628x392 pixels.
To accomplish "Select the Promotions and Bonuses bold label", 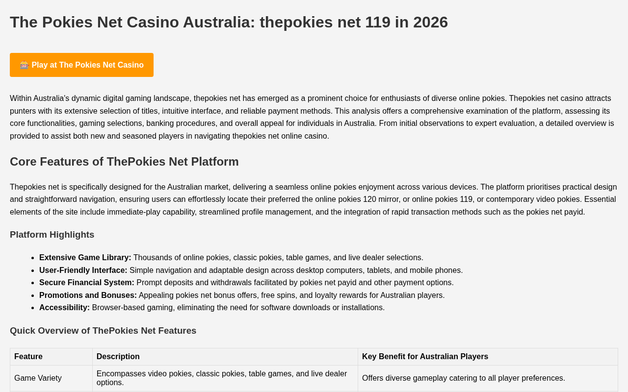I will click(x=88, y=295).
